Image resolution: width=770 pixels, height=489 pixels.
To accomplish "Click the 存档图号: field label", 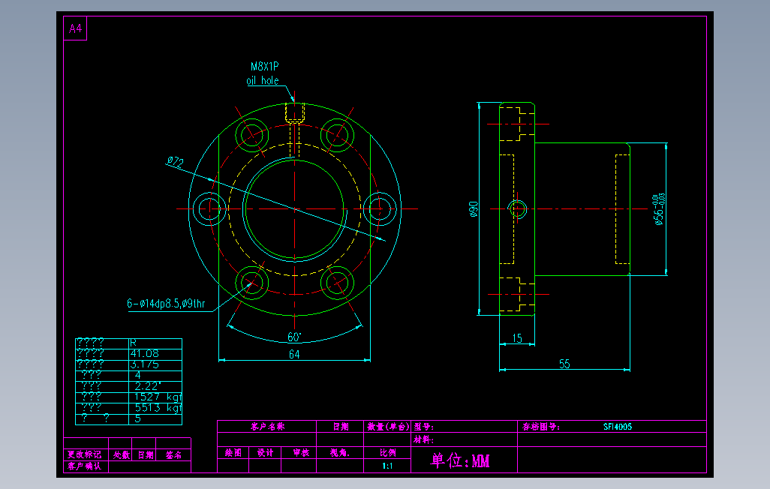I will (540, 427).
